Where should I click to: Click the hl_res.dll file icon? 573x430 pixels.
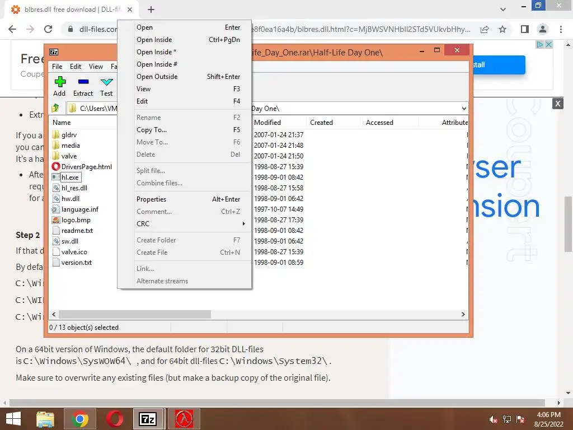(x=56, y=188)
